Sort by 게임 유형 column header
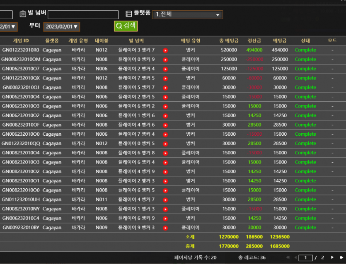346x264 pixels. coord(78,41)
